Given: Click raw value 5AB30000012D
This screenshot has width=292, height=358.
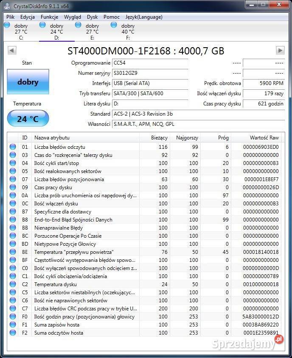Looking at the screenshot, I should click(x=261, y=316).
